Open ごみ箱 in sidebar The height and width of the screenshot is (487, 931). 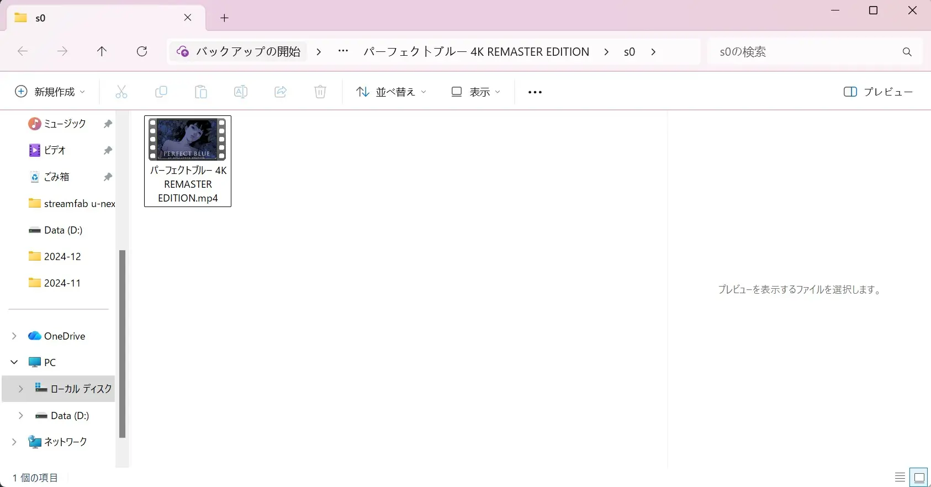tap(50, 177)
